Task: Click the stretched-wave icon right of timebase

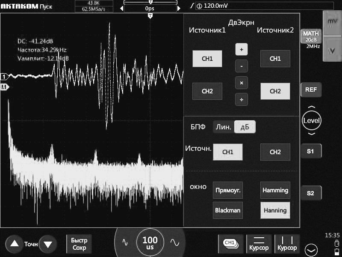Action: click(x=174, y=242)
